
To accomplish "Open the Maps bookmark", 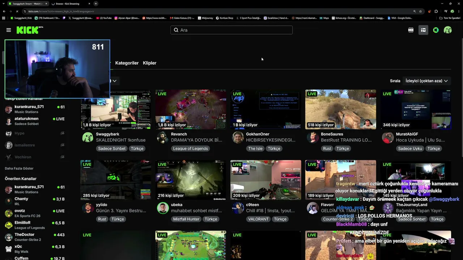I will tap(324, 18).
